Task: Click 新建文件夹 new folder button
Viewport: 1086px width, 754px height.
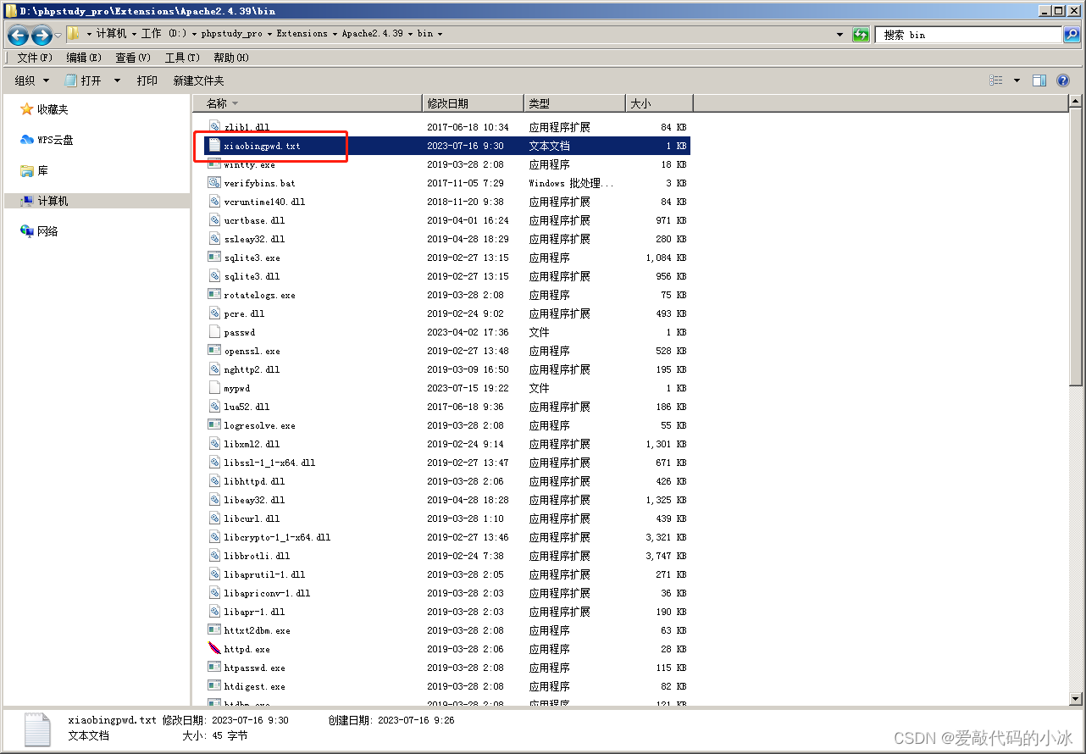Action: point(198,80)
